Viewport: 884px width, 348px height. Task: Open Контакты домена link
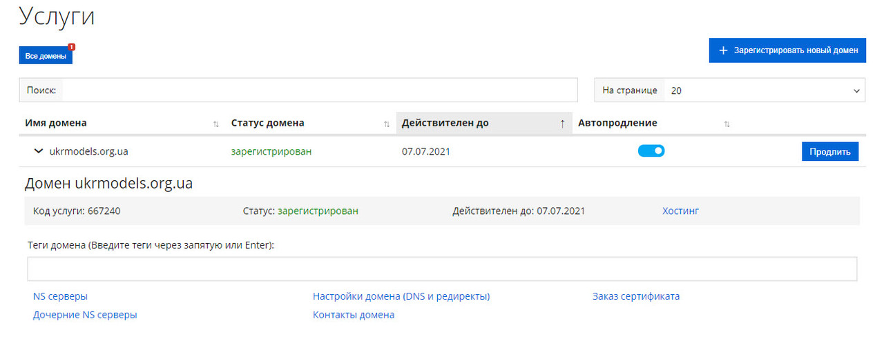pyautogui.click(x=354, y=314)
